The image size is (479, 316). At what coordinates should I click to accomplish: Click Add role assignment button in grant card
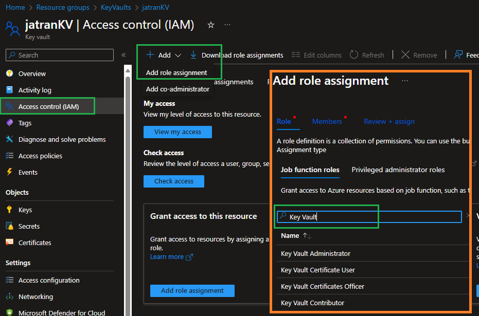(x=192, y=291)
